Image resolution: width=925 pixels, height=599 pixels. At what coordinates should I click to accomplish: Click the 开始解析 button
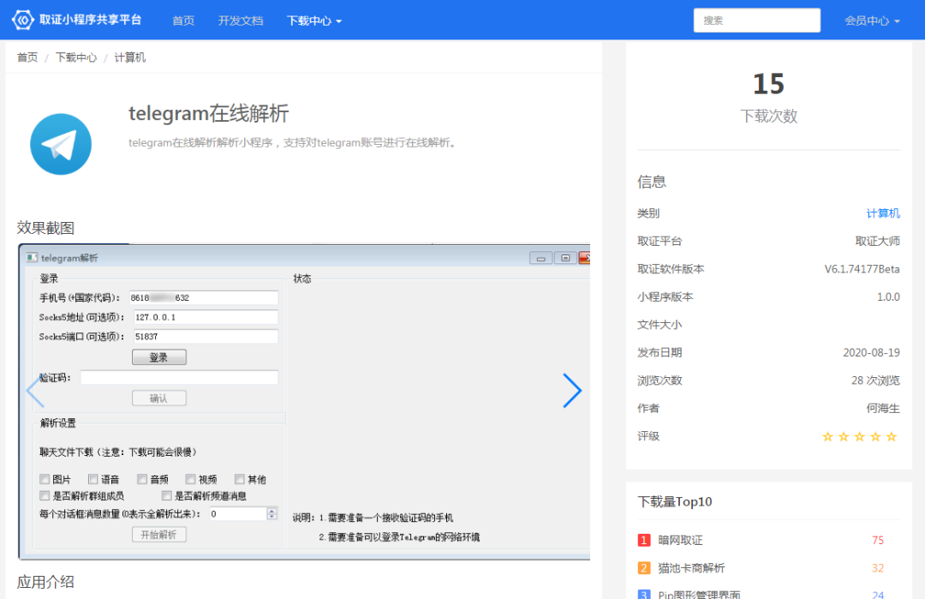point(159,535)
